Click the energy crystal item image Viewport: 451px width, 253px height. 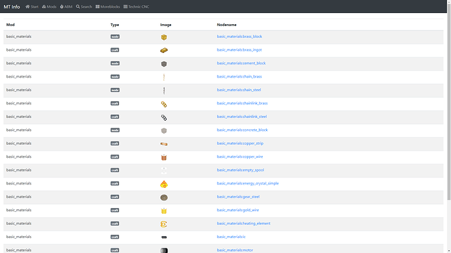coord(163,184)
